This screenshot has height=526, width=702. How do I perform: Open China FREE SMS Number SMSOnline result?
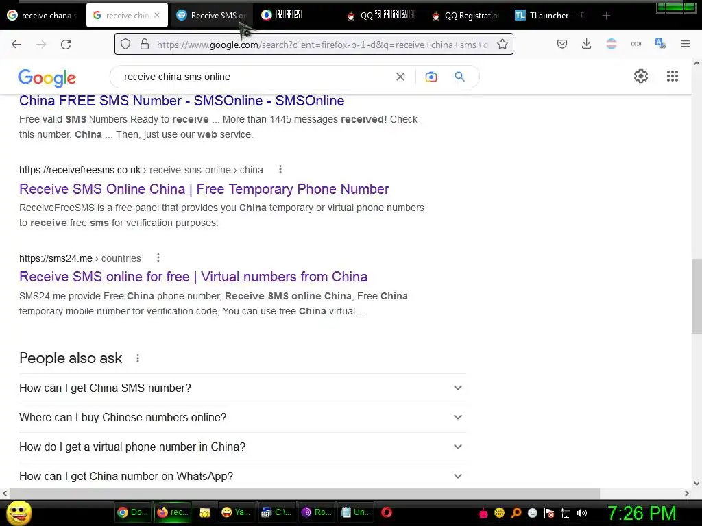[x=181, y=101]
